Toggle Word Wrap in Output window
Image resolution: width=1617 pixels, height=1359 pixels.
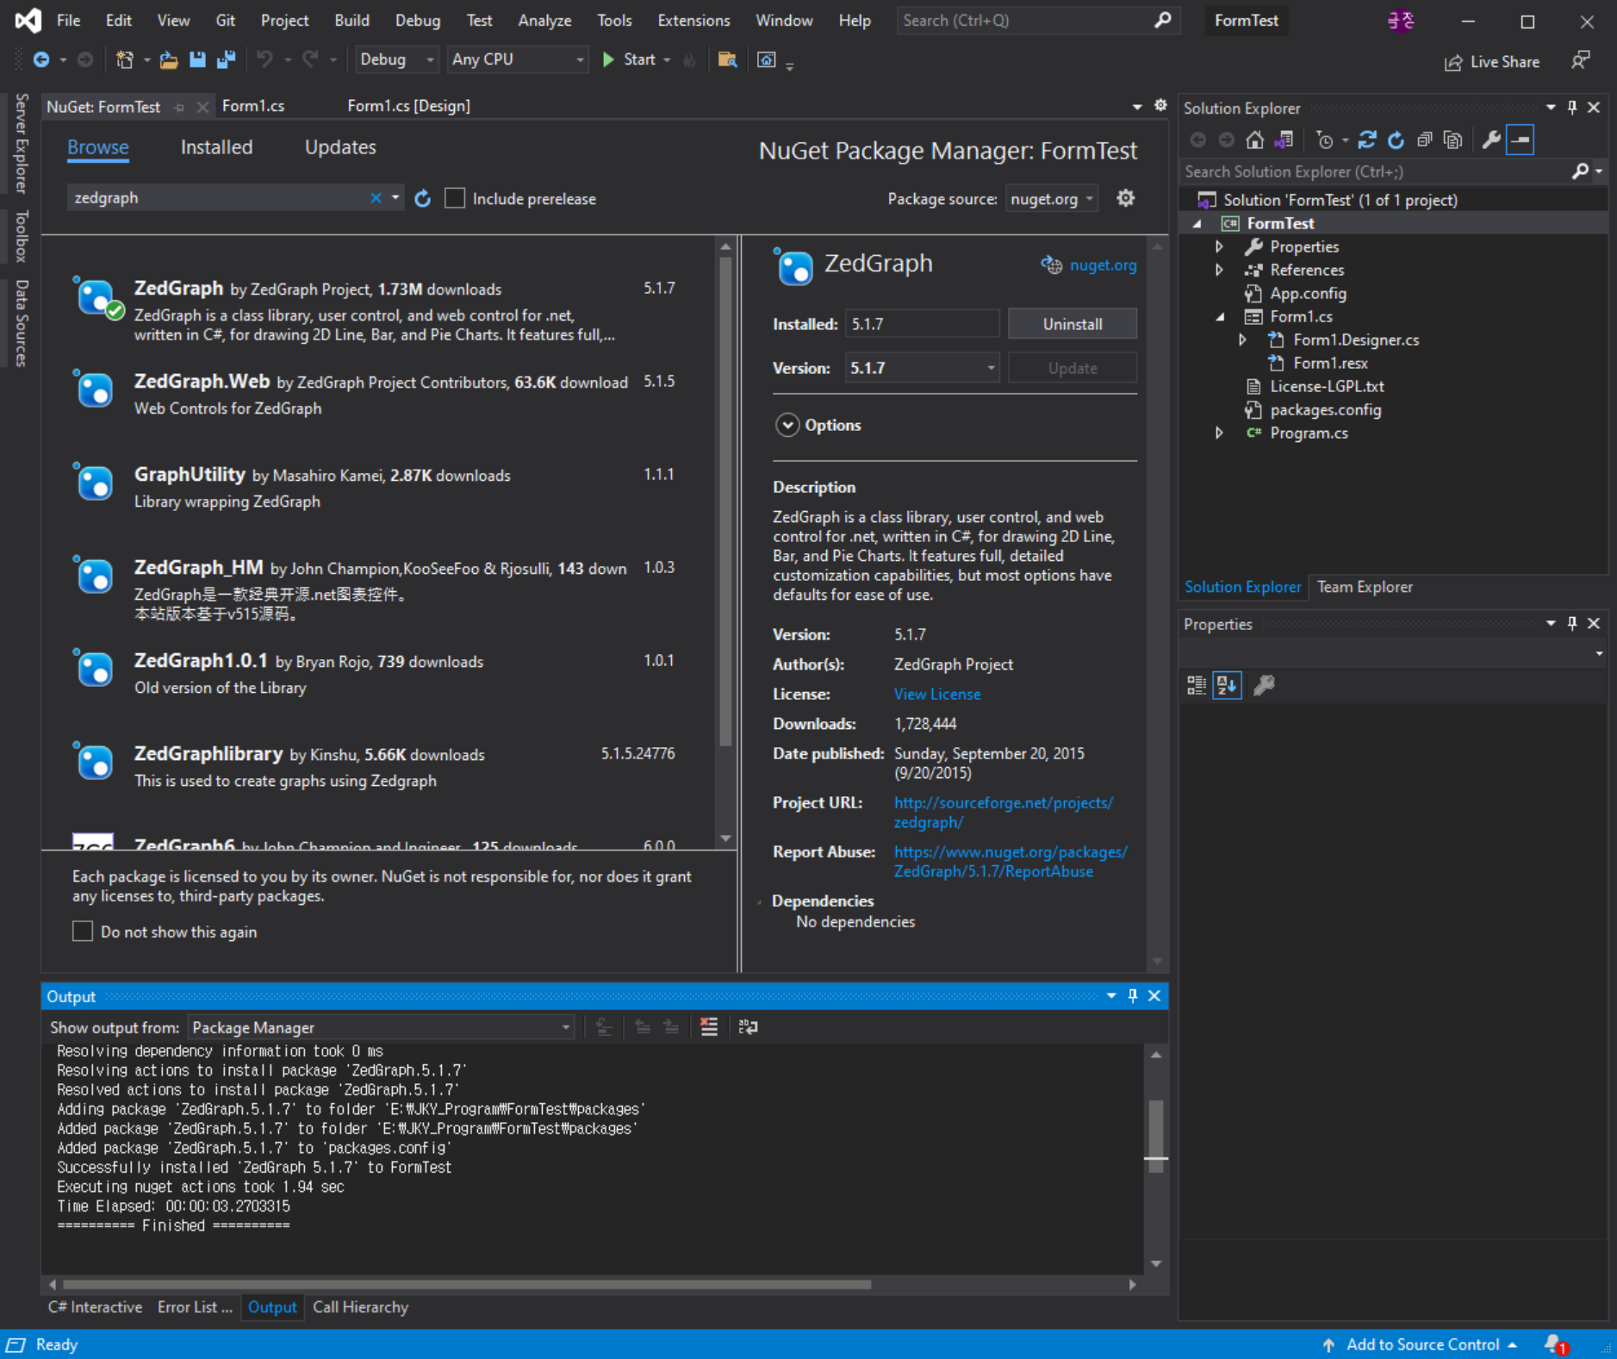[x=748, y=1027]
